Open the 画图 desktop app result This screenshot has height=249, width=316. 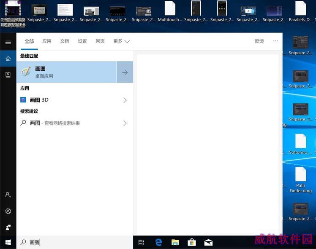click(66, 72)
